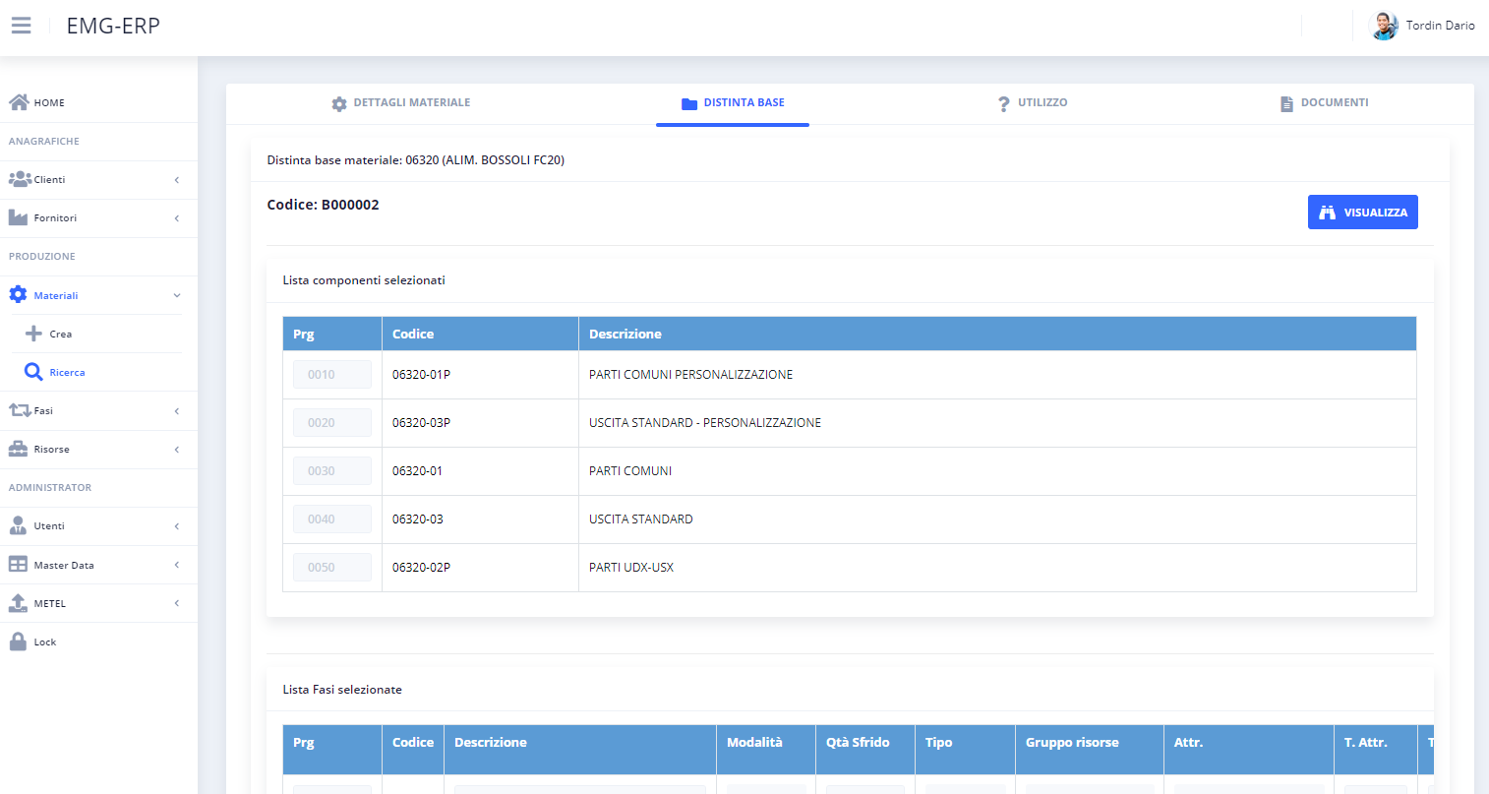Screen dimensions: 1489x794
Task: Go to Home in sidebar
Action: coord(49,102)
